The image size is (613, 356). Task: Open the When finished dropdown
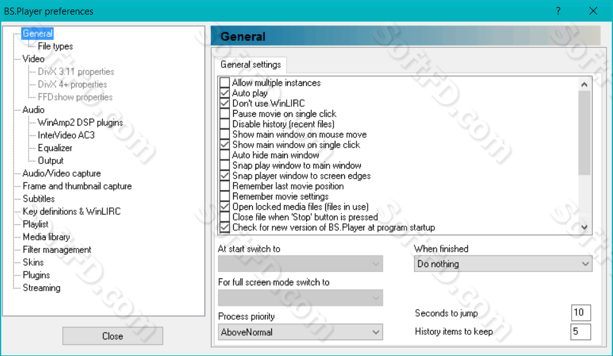click(x=502, y=264)
